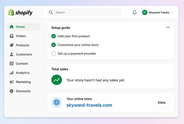
Task: Click the Home house icon
Action: 12,27
